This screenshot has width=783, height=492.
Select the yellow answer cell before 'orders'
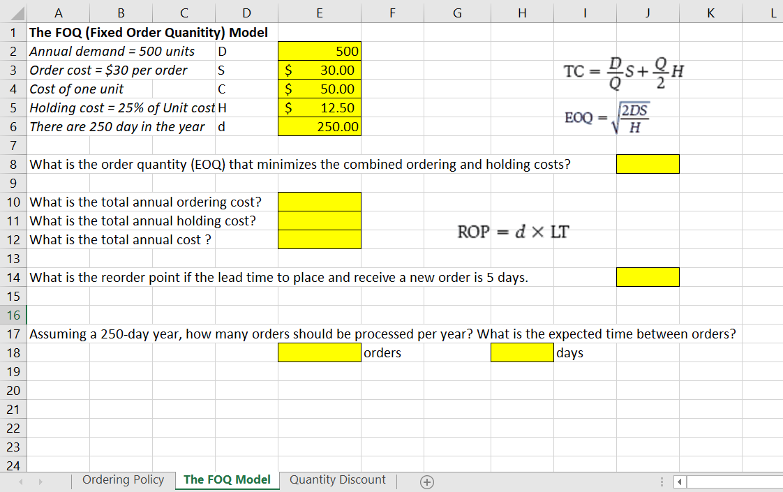pyautogui.click(x=320, y=352)
